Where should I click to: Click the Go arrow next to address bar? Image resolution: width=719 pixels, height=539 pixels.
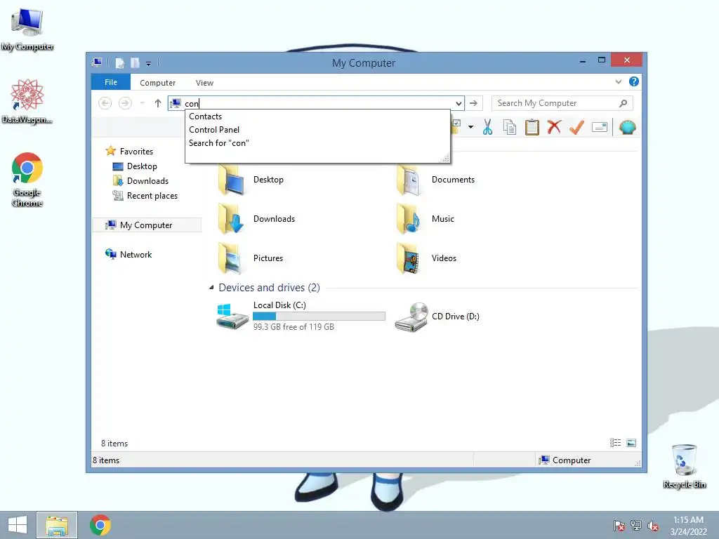coord(473,103)
